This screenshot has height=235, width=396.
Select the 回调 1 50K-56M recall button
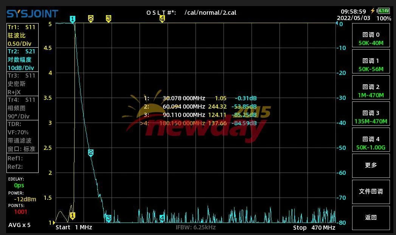click(371, 61)
